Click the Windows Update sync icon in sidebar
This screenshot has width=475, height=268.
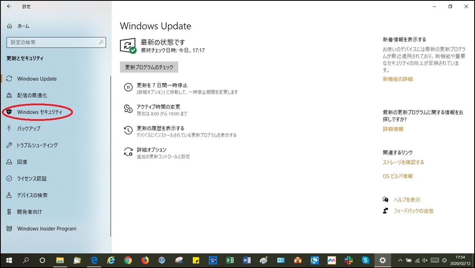click(x=9, y=78)
